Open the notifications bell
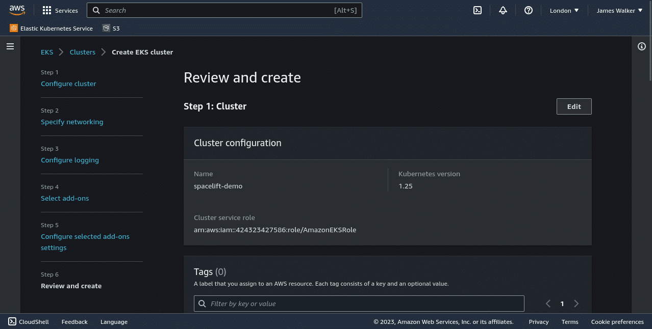 pyautogui.click(x=503, y=10)
